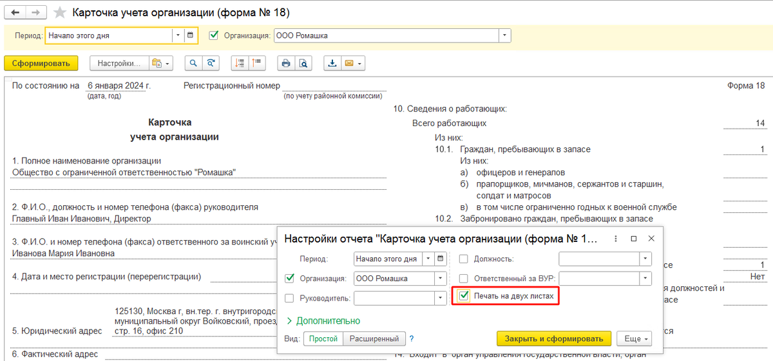
Task: Click report label Форма 18
Action: click(746, 86)
